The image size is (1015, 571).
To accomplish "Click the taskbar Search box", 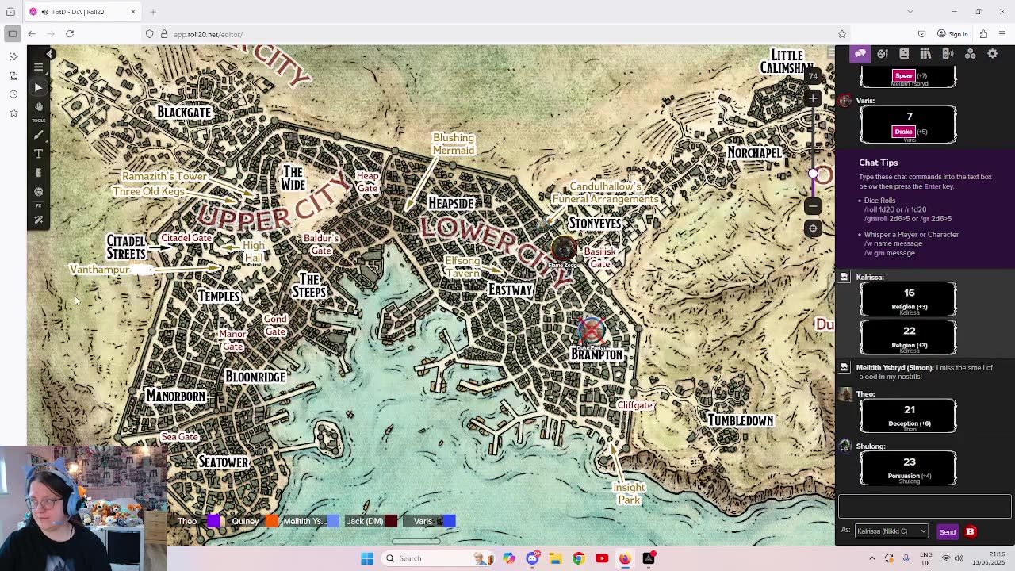I will coord(436,558).
